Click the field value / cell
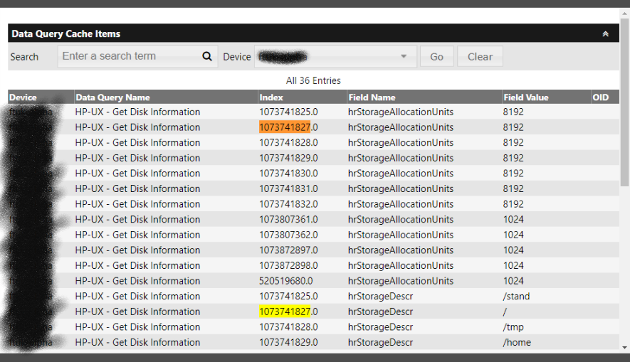Viewport: 630px width, 362px height. (x=505, y=312)
